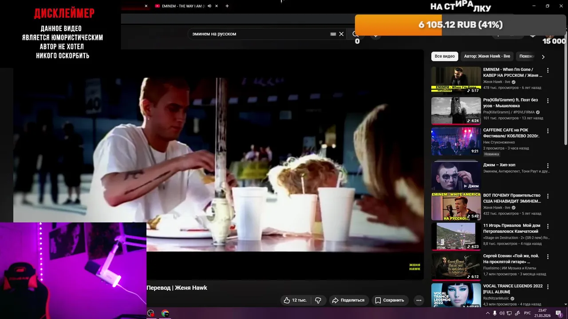Viewport: 568px width, 319px height.
Task: Mute the EMINEM - THE WAY I AM tab
Action: [x=209, y=6]
